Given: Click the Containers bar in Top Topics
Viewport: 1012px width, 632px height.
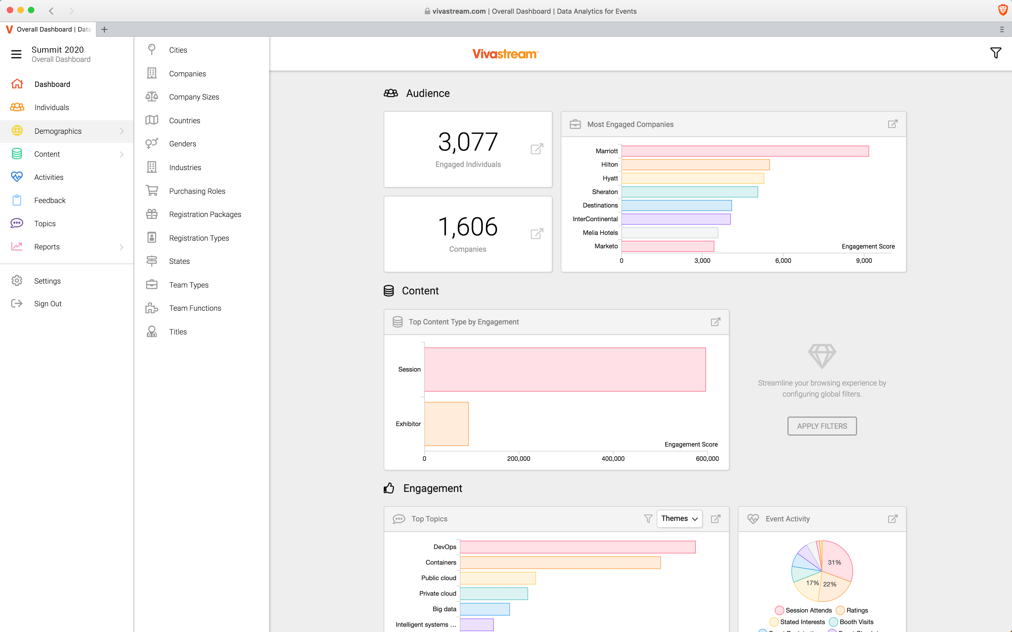Looking at the screenshot, I should pyautogui.click(x=560, y=563).
